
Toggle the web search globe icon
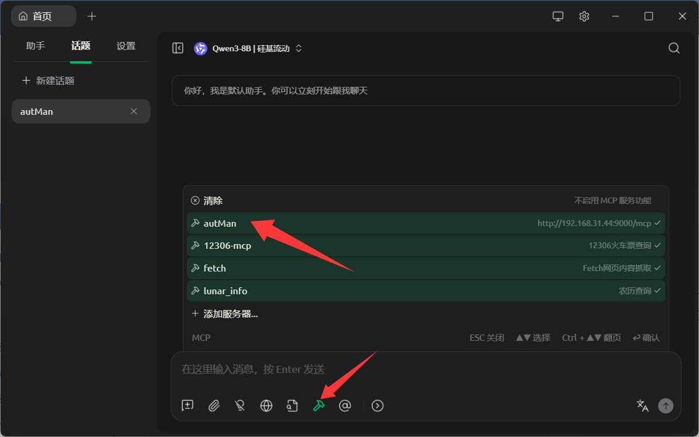tap(266, 406)
